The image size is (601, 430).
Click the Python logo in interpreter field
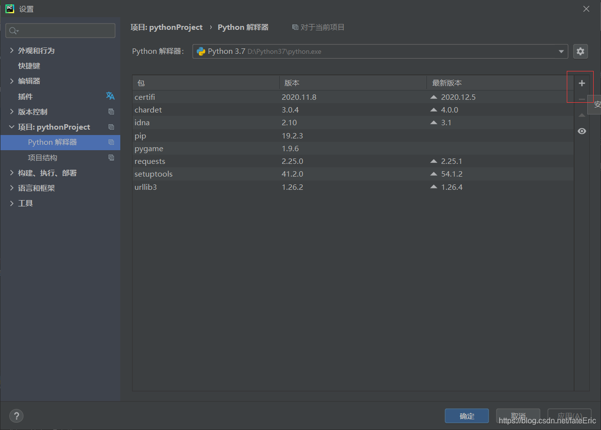[200, 51]
